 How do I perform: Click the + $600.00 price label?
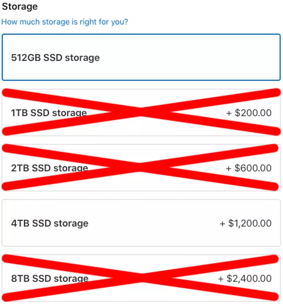pos(249,168)
